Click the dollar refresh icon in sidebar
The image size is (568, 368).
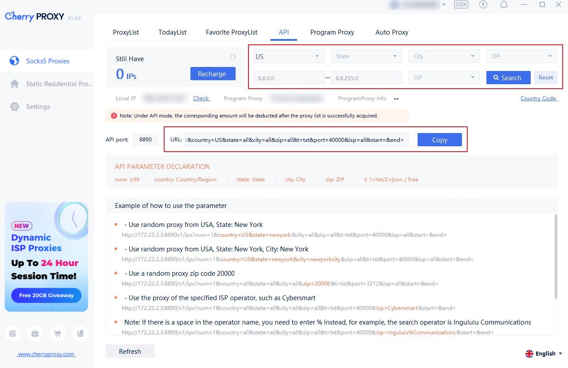coord(13,333)
